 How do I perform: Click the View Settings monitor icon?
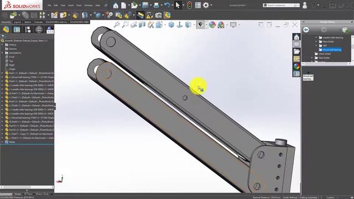coord(233,24)
